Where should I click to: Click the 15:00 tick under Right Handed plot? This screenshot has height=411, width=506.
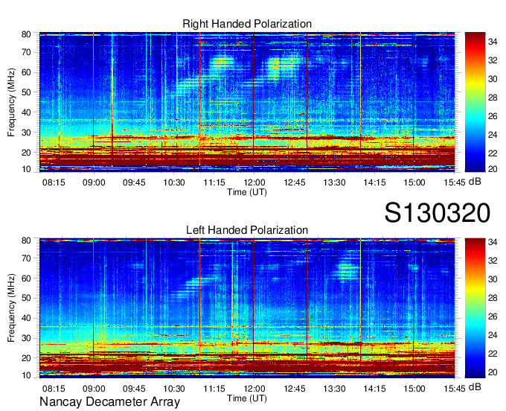click(x=414, y=182)
